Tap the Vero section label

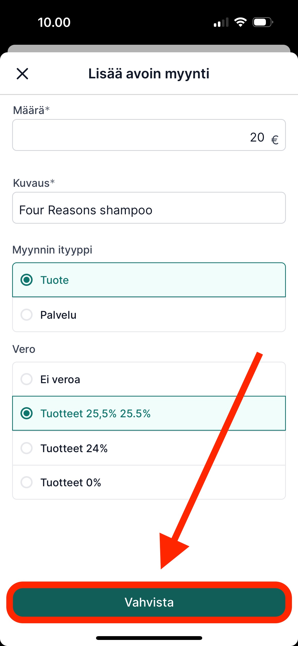pyautogui.click(x=24, y=349)
